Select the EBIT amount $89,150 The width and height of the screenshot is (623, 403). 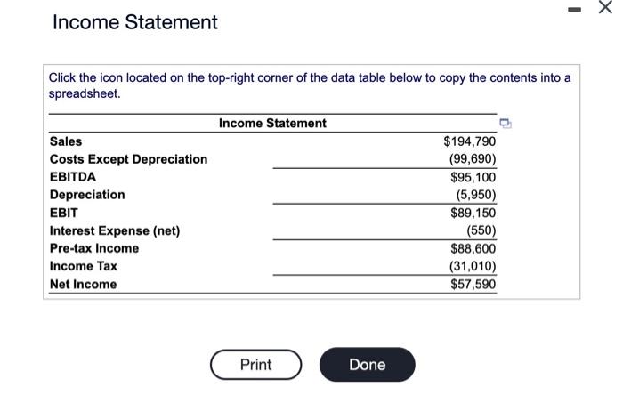point(473,213)
